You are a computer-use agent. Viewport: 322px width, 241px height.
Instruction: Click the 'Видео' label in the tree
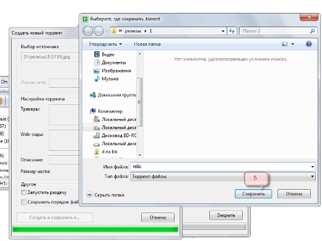[x=108, y=54]
